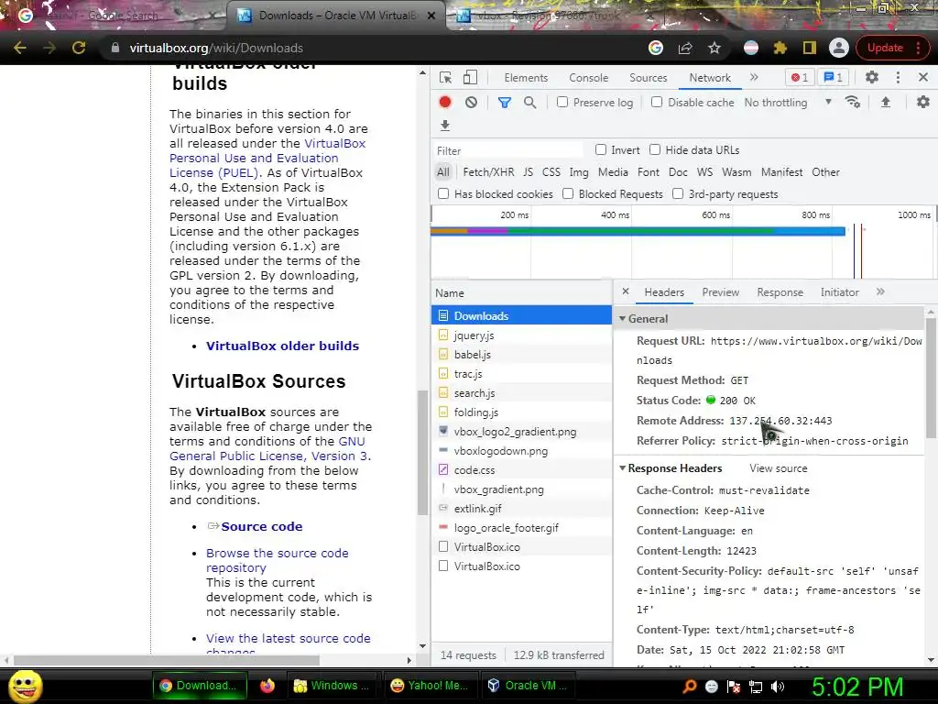The width and height of the screenshot is (938, 704).
Task: Select the jquery.js request row
Action: 521,335
